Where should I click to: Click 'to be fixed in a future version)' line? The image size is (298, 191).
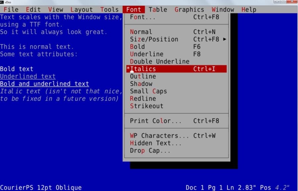(x=59, y=98)
